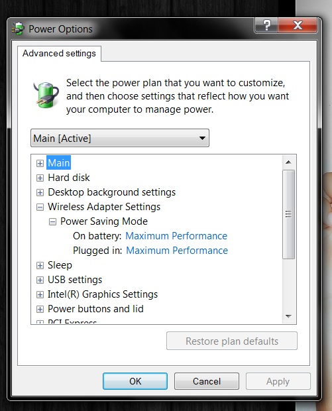
Task: Click the scrollbar up arrow
Action: (288, 162)
